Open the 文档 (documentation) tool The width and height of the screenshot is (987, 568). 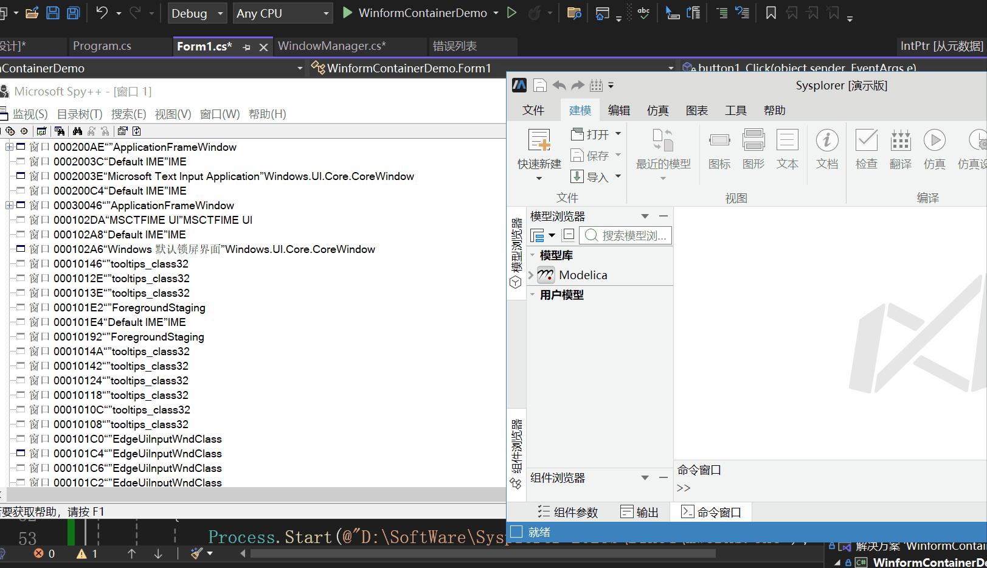point(827,148)
